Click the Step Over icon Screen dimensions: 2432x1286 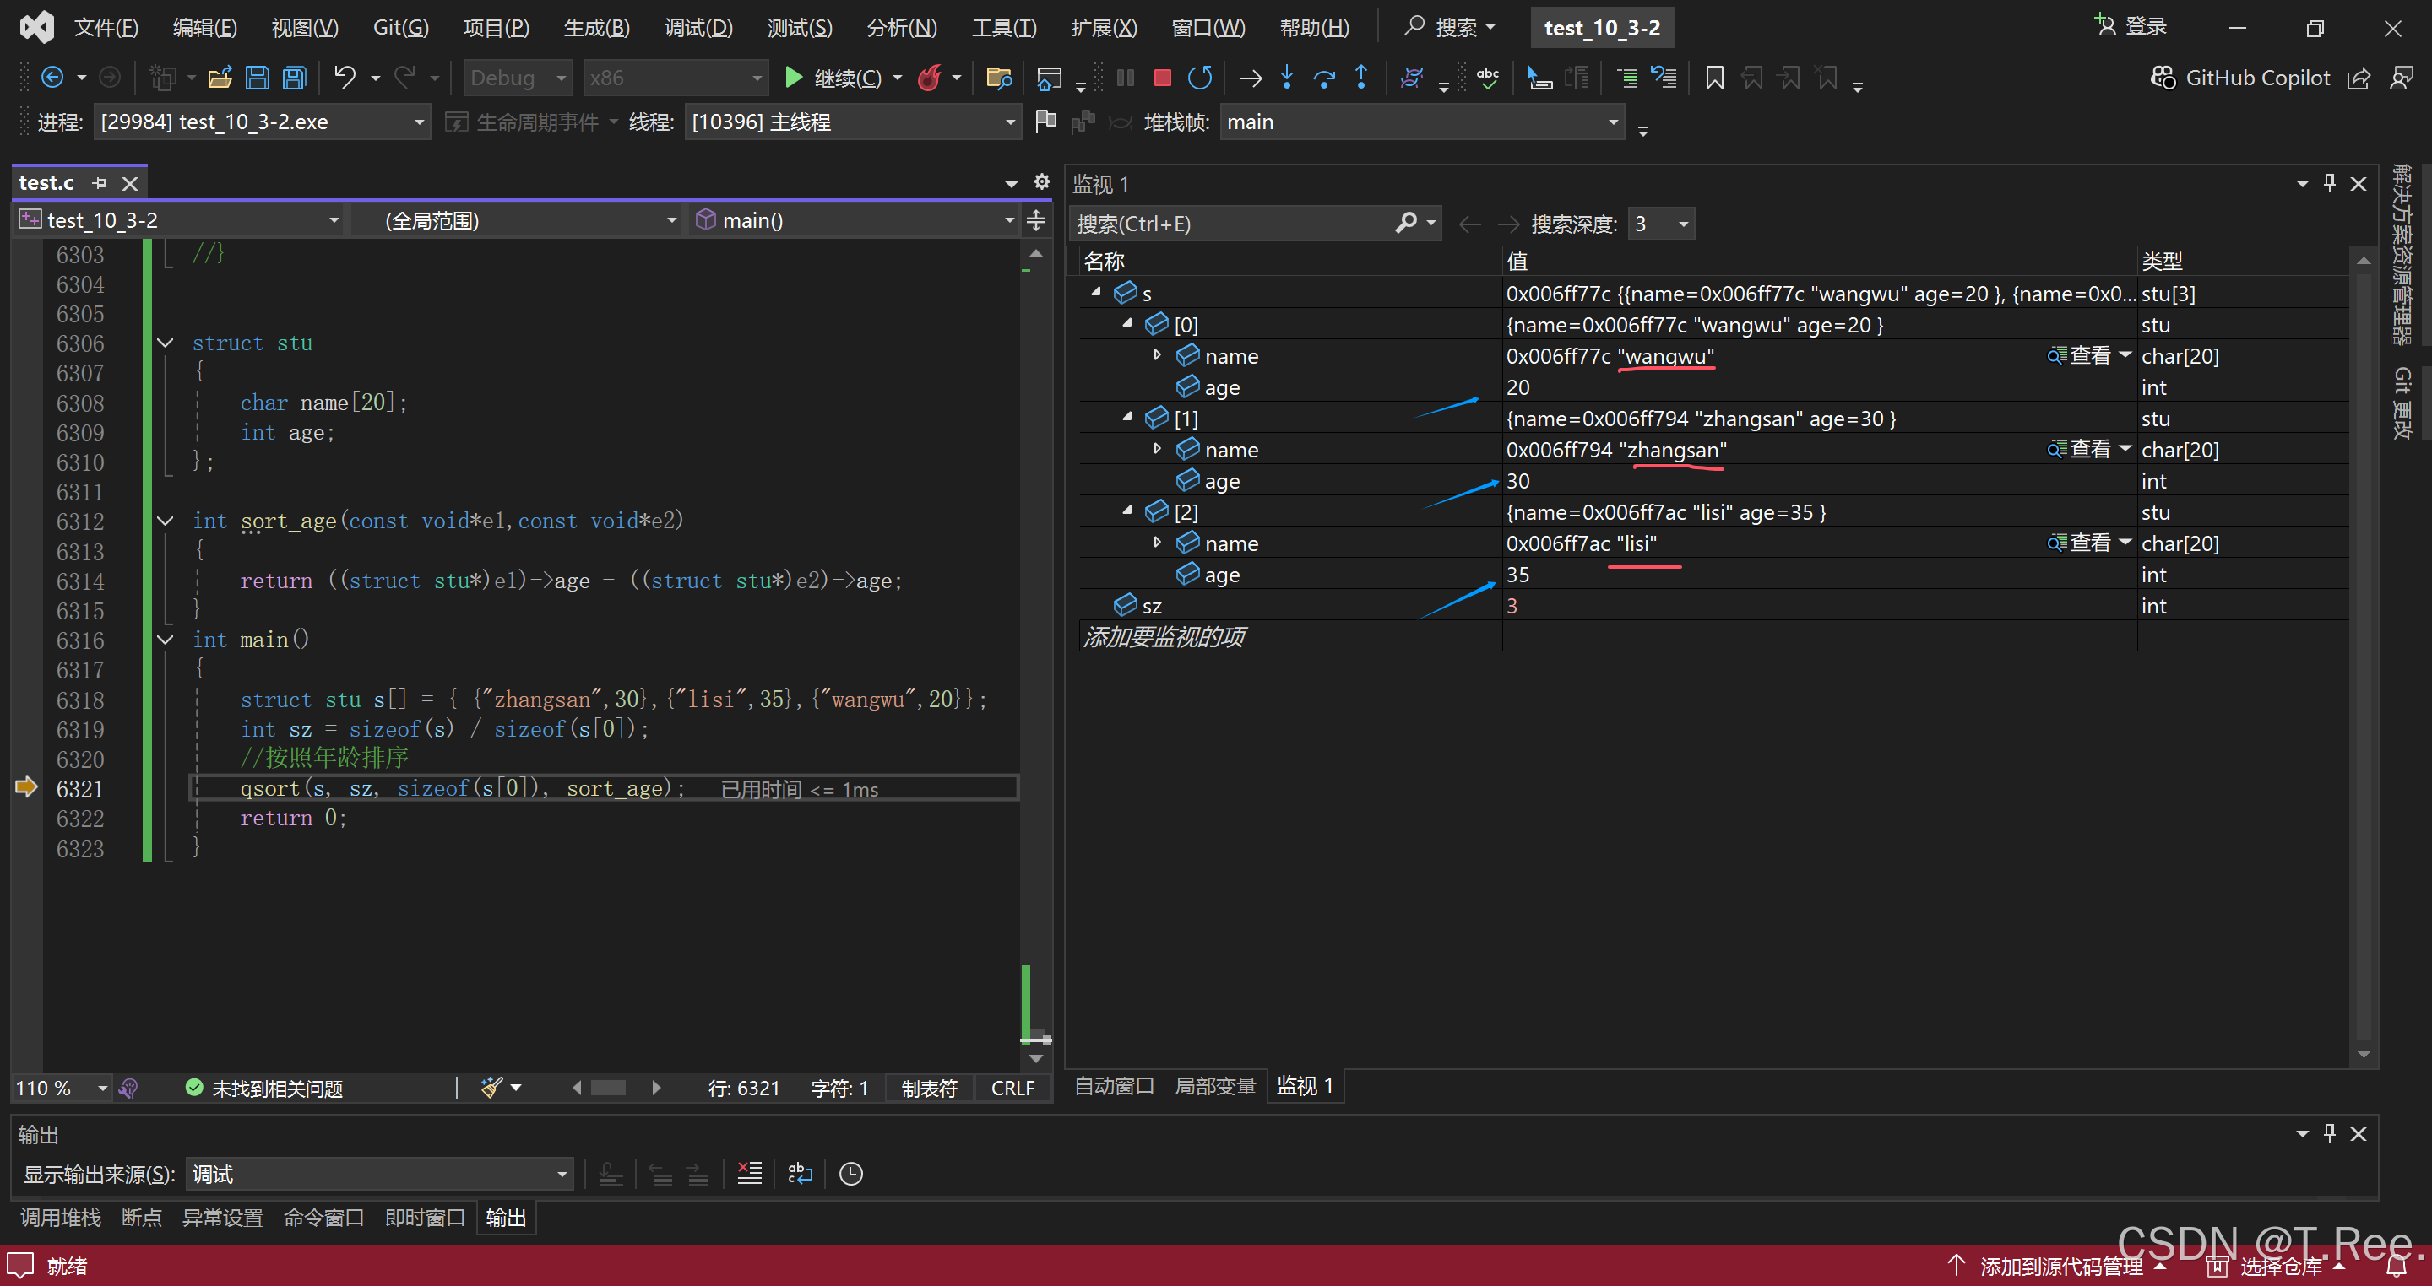(1323, 78)
